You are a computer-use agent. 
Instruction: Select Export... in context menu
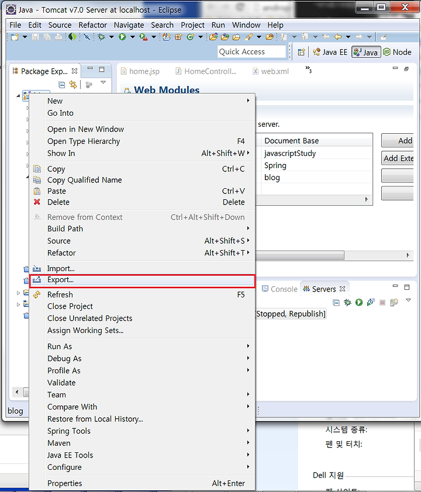click(x=142, y=280)
